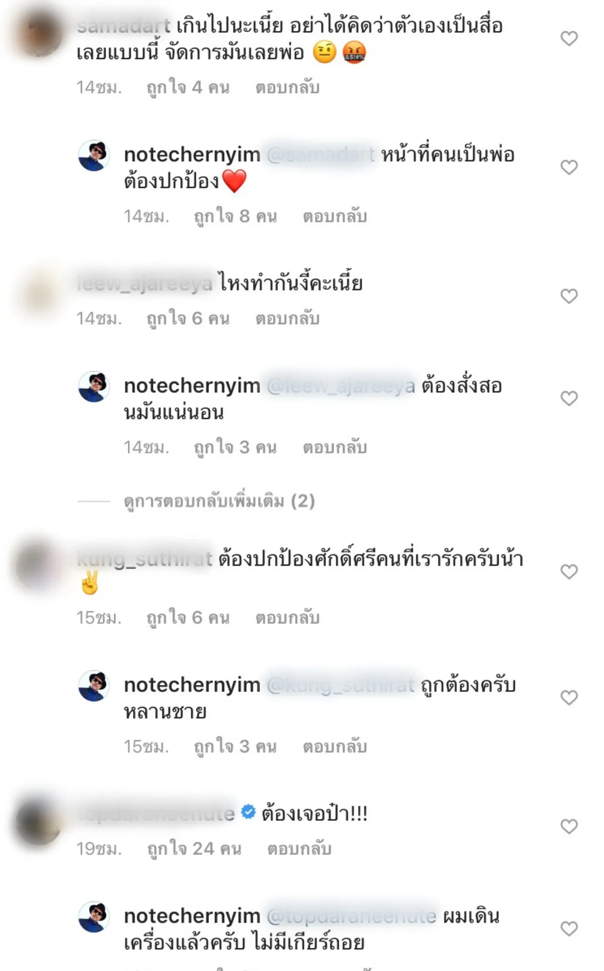Expand ดูการตอบกลับเพิ่มเติม (2) replies
Image resolution: width=604 pixels, height=971 pixels.
coord(219,501)
